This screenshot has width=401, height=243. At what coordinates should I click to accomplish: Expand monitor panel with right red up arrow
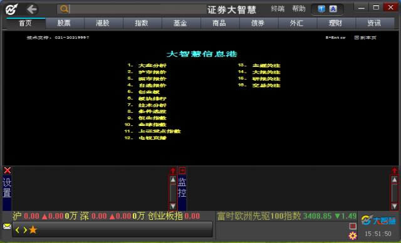394,171
